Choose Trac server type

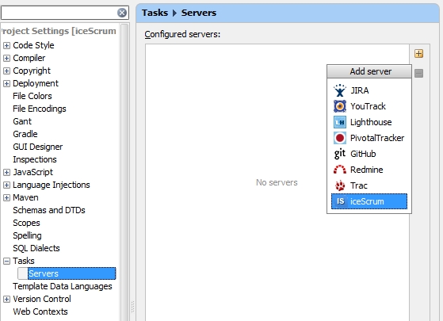click(369, 185)
